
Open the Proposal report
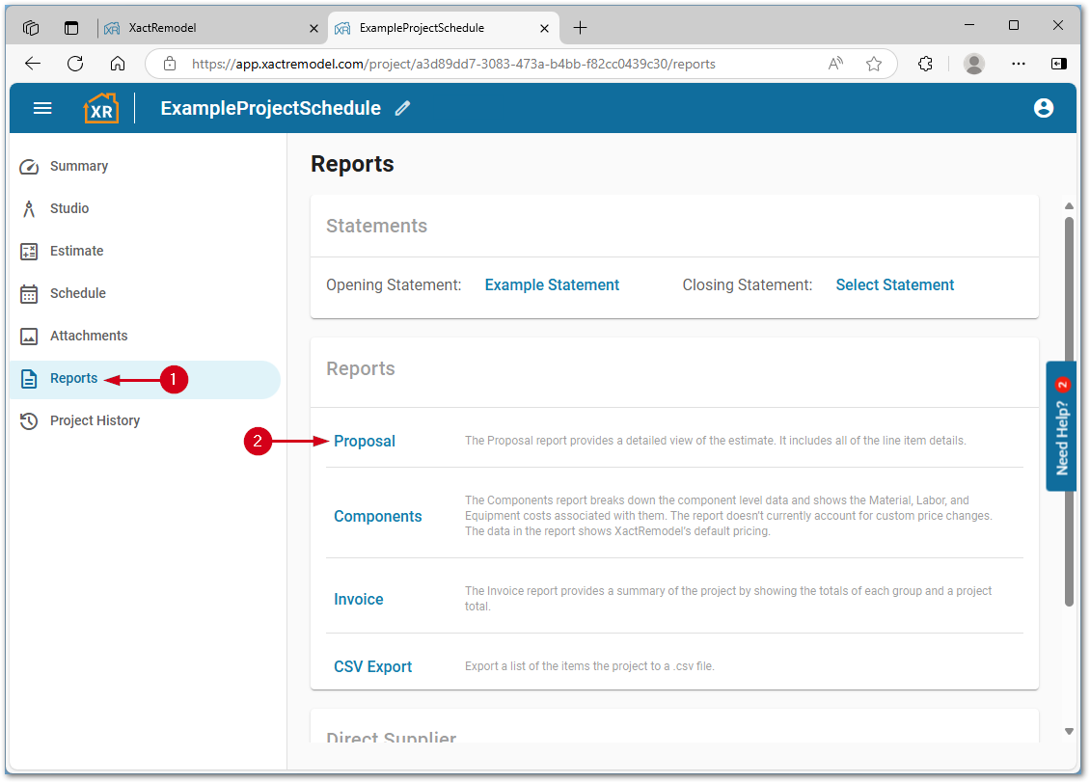click(365, 442)
